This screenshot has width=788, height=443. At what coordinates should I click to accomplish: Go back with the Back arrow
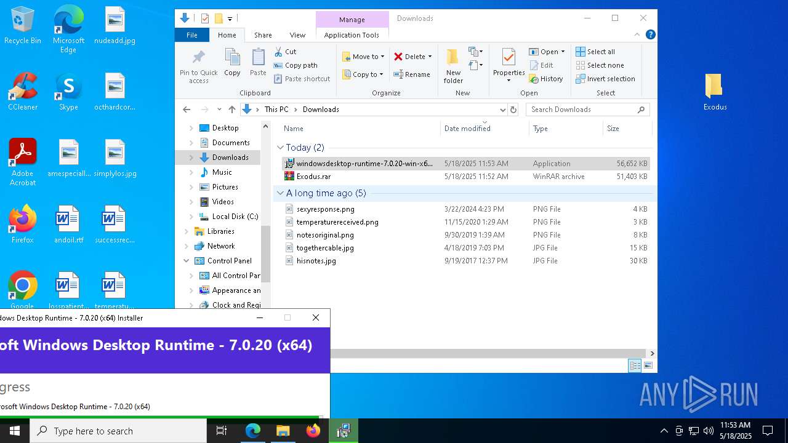[x=187, y=110]
